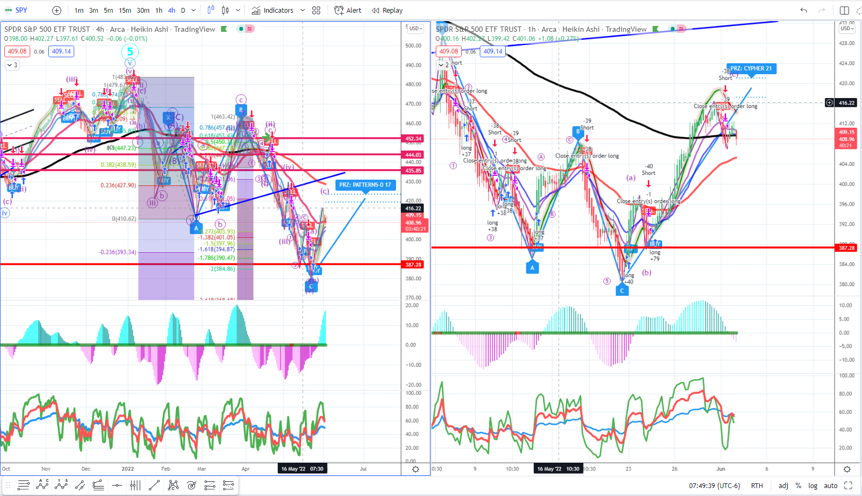Open the USD currency dropdown on left chart
The image size is (862, 496).
click(415, 29)
